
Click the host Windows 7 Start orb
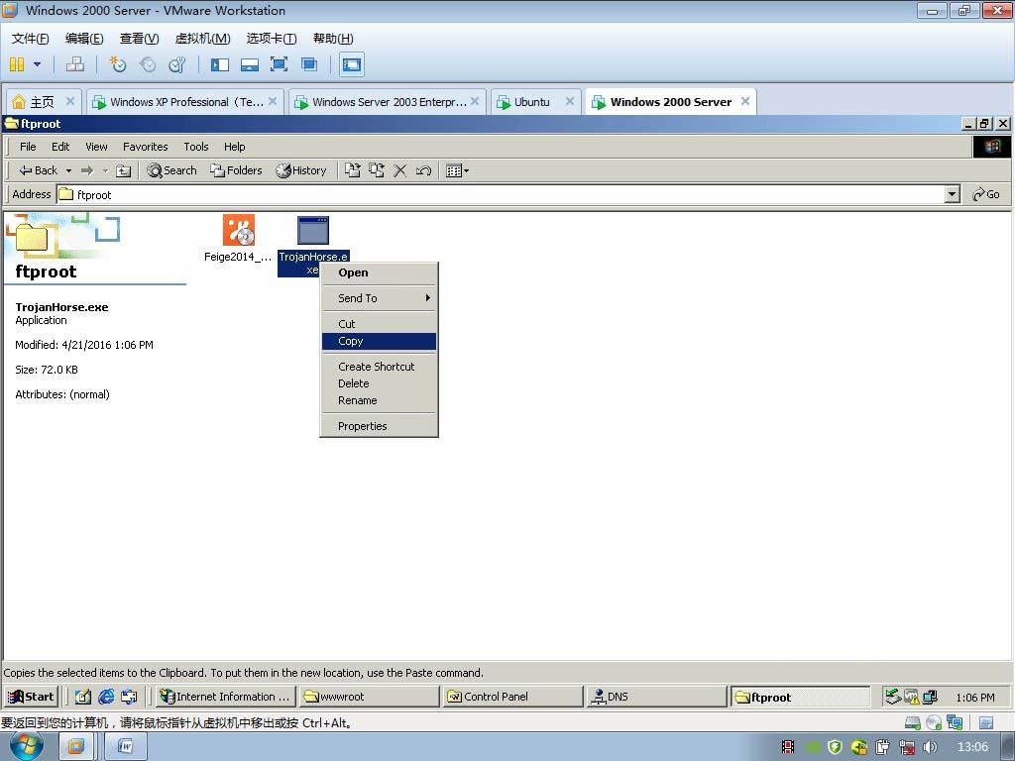pos(27,746)
